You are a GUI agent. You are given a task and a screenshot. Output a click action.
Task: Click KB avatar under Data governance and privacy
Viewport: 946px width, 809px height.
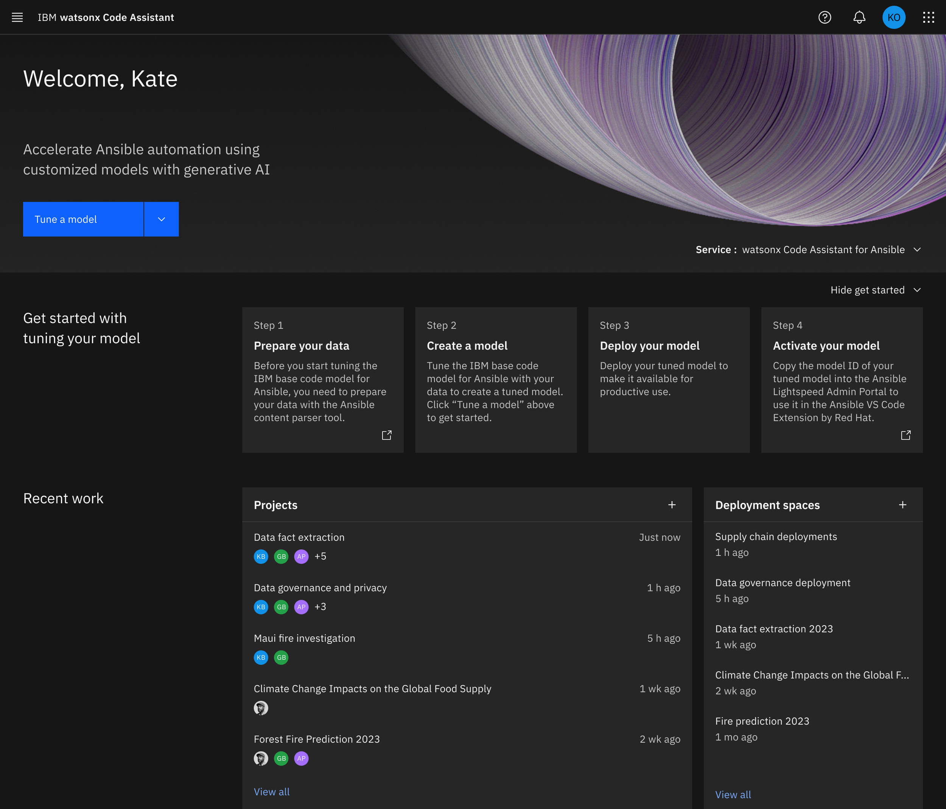pyautogui.click(x=261, y=607)
